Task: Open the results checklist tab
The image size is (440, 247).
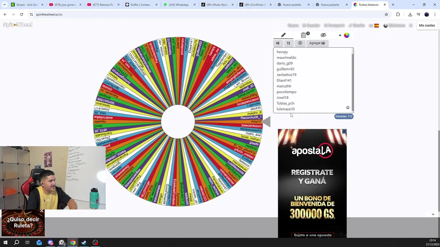Action: pyautogui.click(x=304, y=35)
